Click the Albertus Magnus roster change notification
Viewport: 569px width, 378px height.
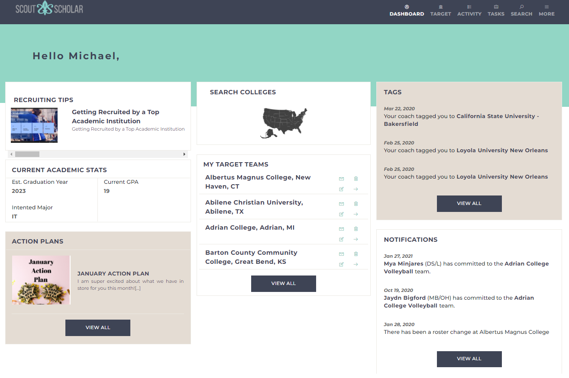(x=466, y=332)
